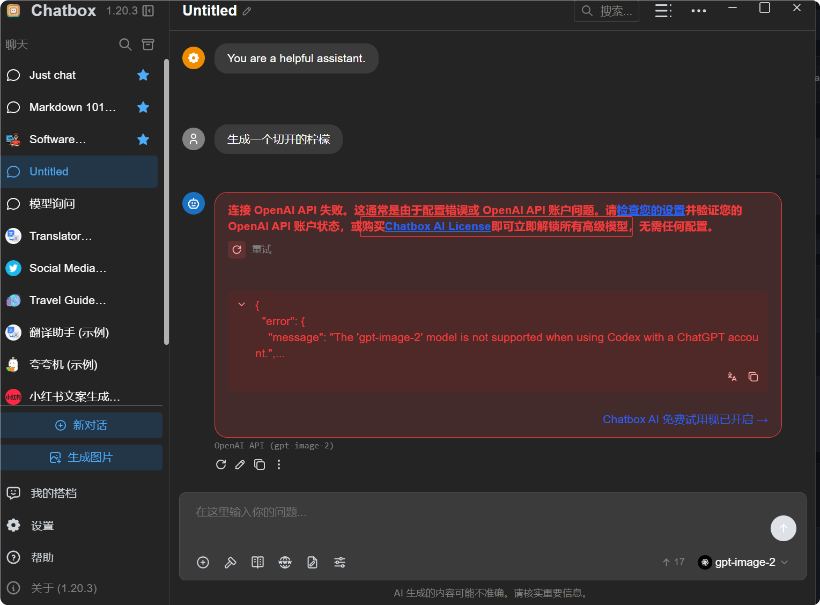Image resolution: width=820 pixels, height=605 pixels.
Task: Click the OpenAI logo beside gpt-image-2
Action: tap(705, 562)
